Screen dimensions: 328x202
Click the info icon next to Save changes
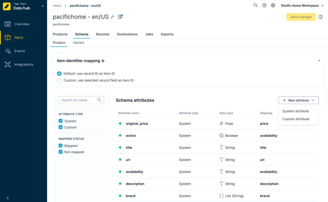pos(321,17)
